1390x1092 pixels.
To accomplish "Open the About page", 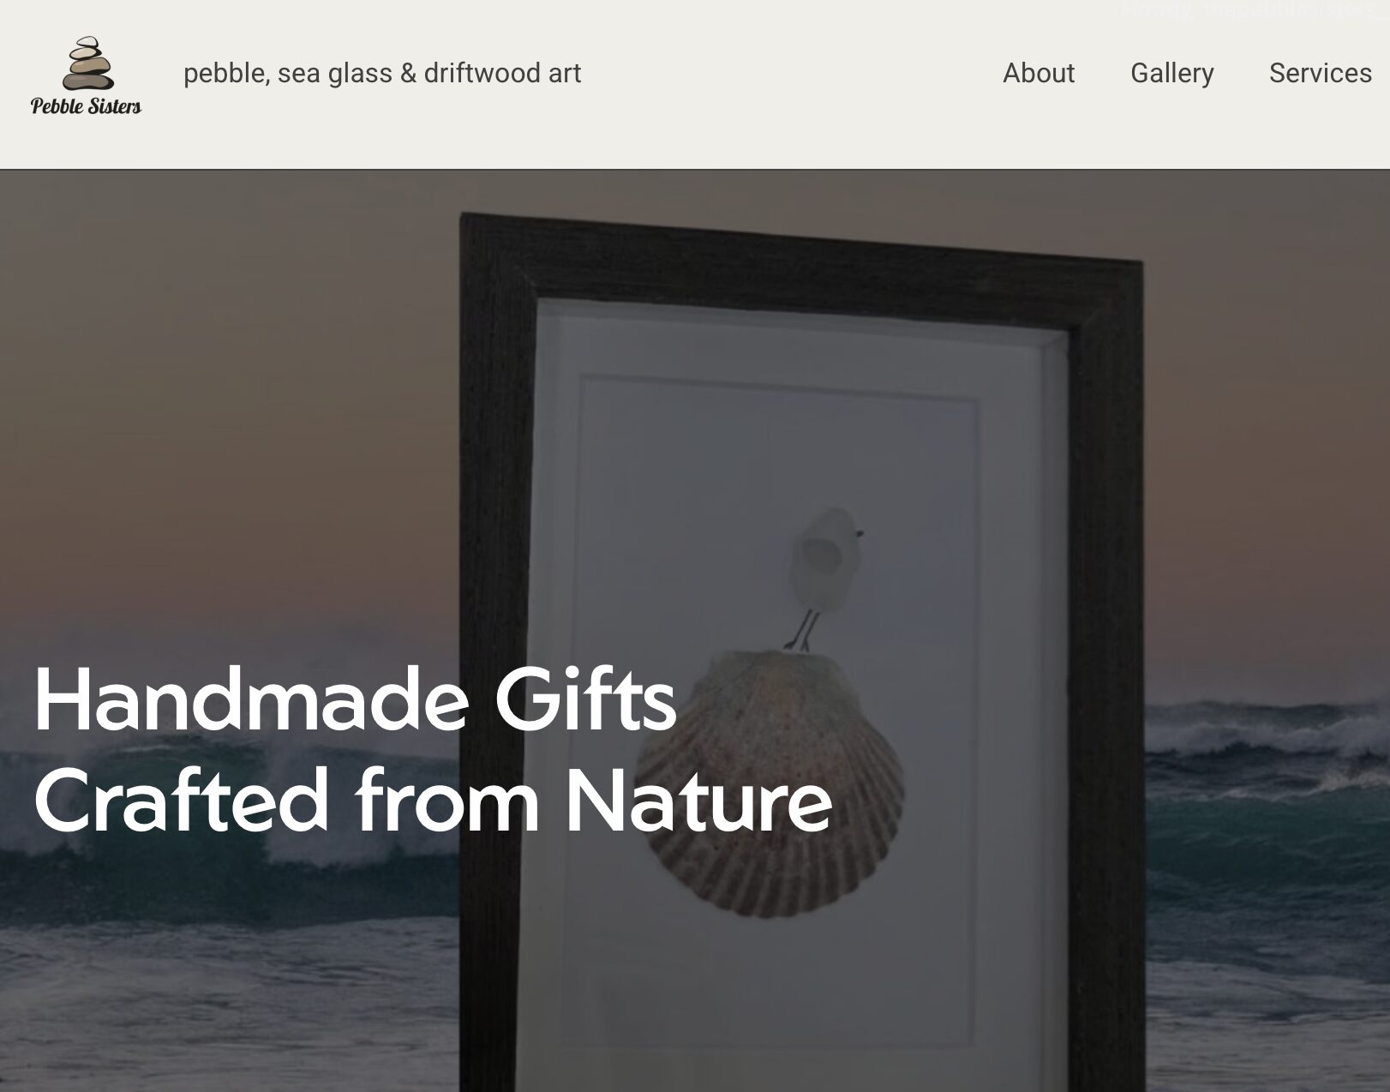I will [x=1038, y=73].
